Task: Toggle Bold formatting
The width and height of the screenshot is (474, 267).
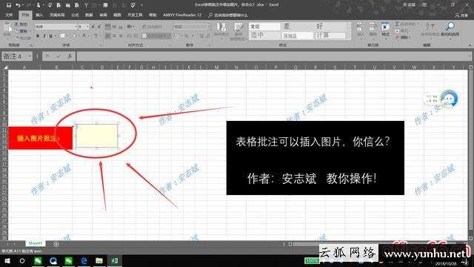Action: [x=38, y=36]
